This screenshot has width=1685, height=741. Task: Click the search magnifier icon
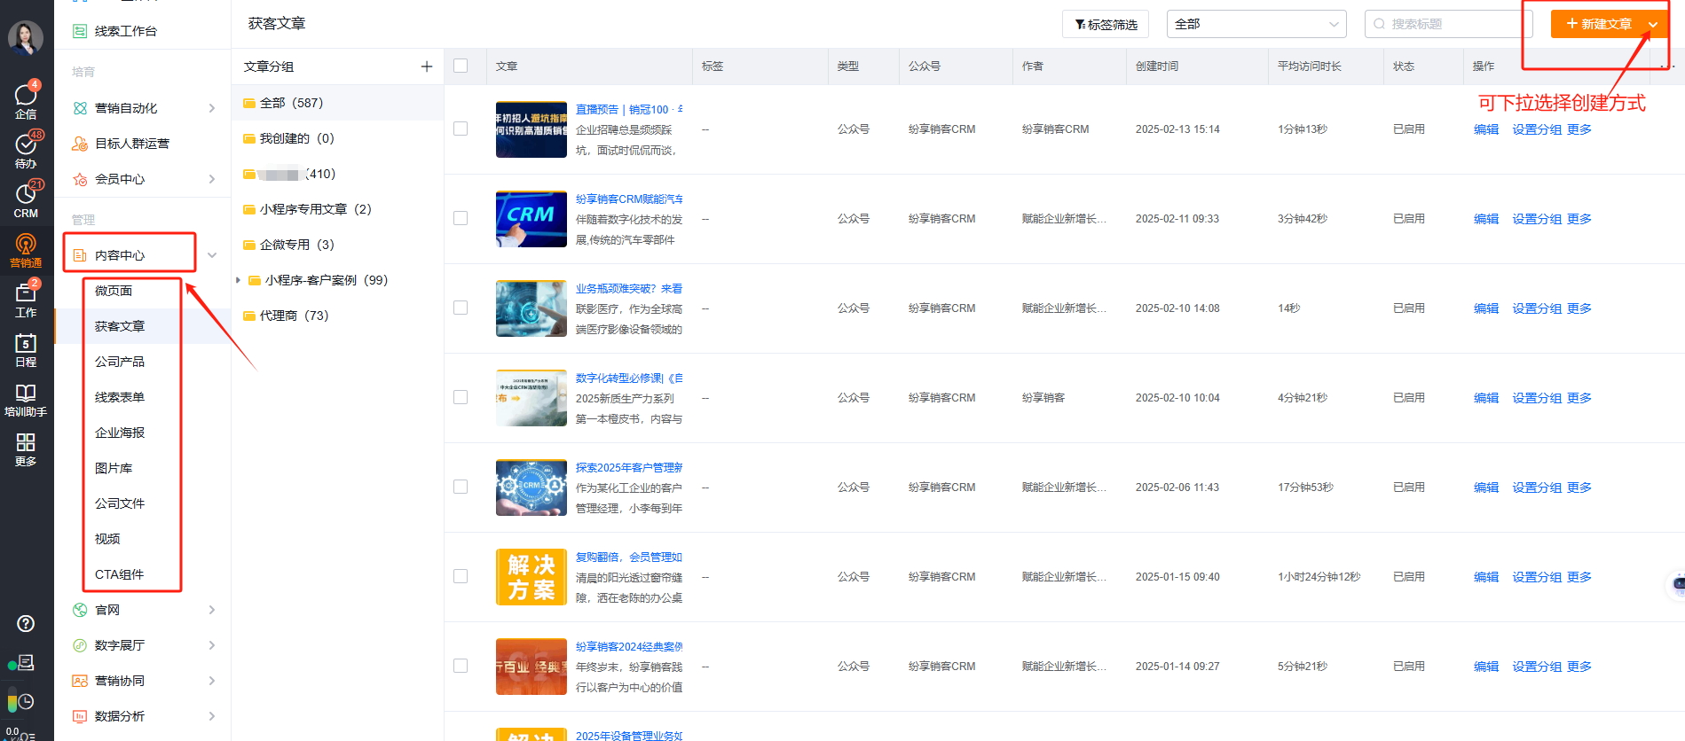pyautogui.click(x=1379, y=24)
